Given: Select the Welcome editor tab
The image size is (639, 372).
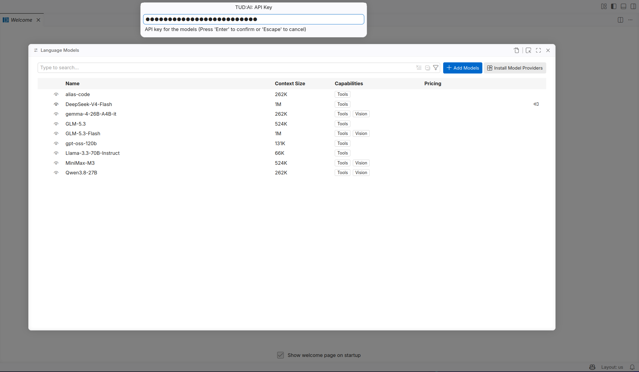Looking at the screenshot, I should point(22,20).
